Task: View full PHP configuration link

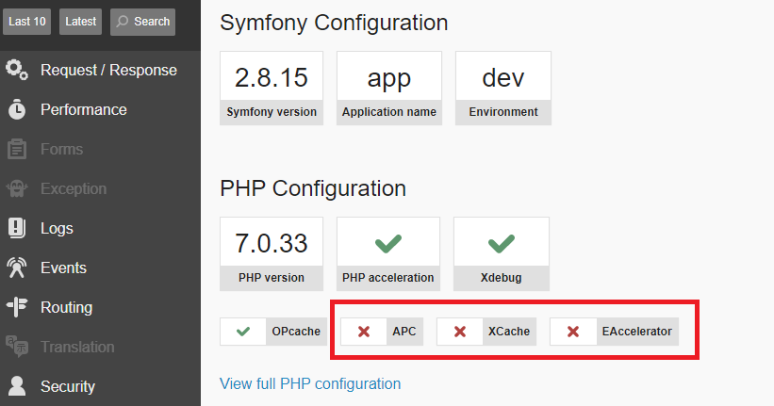Action: pos(310,383)
